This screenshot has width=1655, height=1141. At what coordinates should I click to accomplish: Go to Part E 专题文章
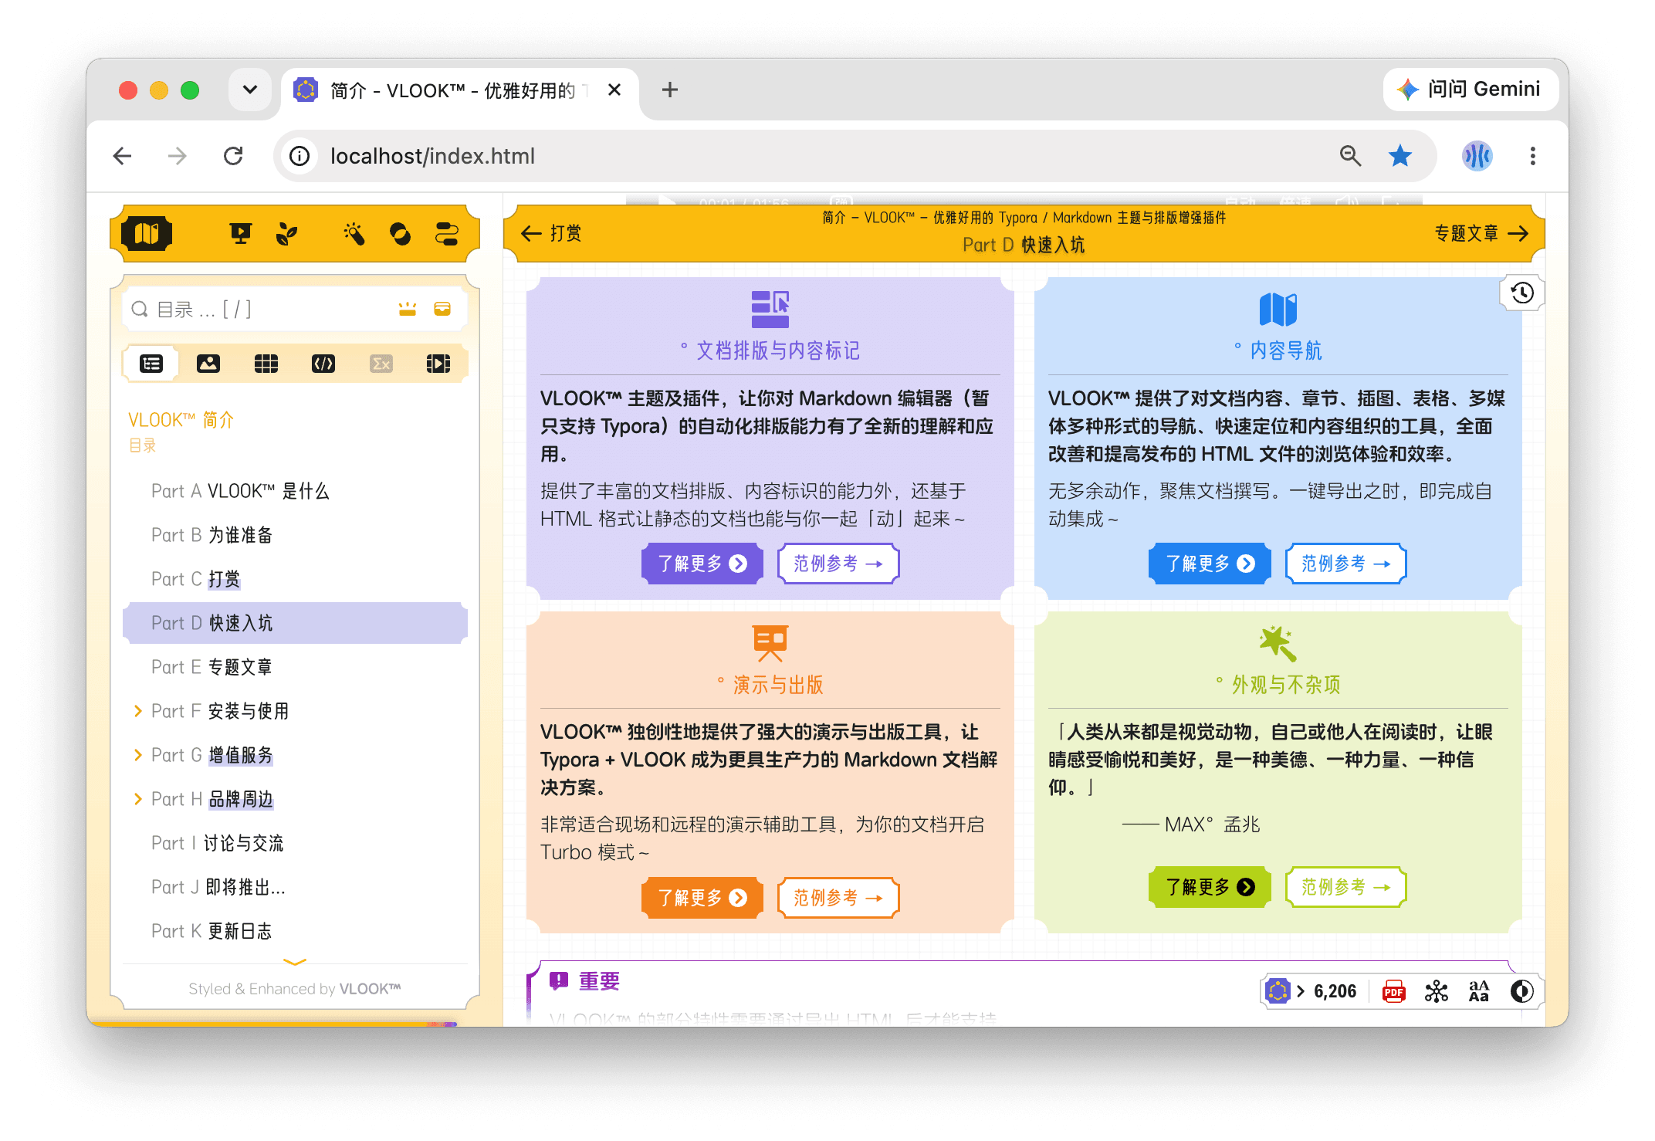[212, 667]
